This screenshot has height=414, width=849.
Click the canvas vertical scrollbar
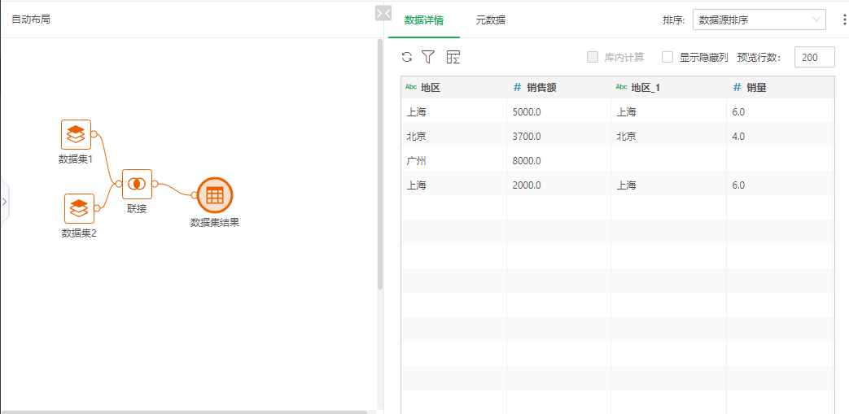(x=380, y=163)
